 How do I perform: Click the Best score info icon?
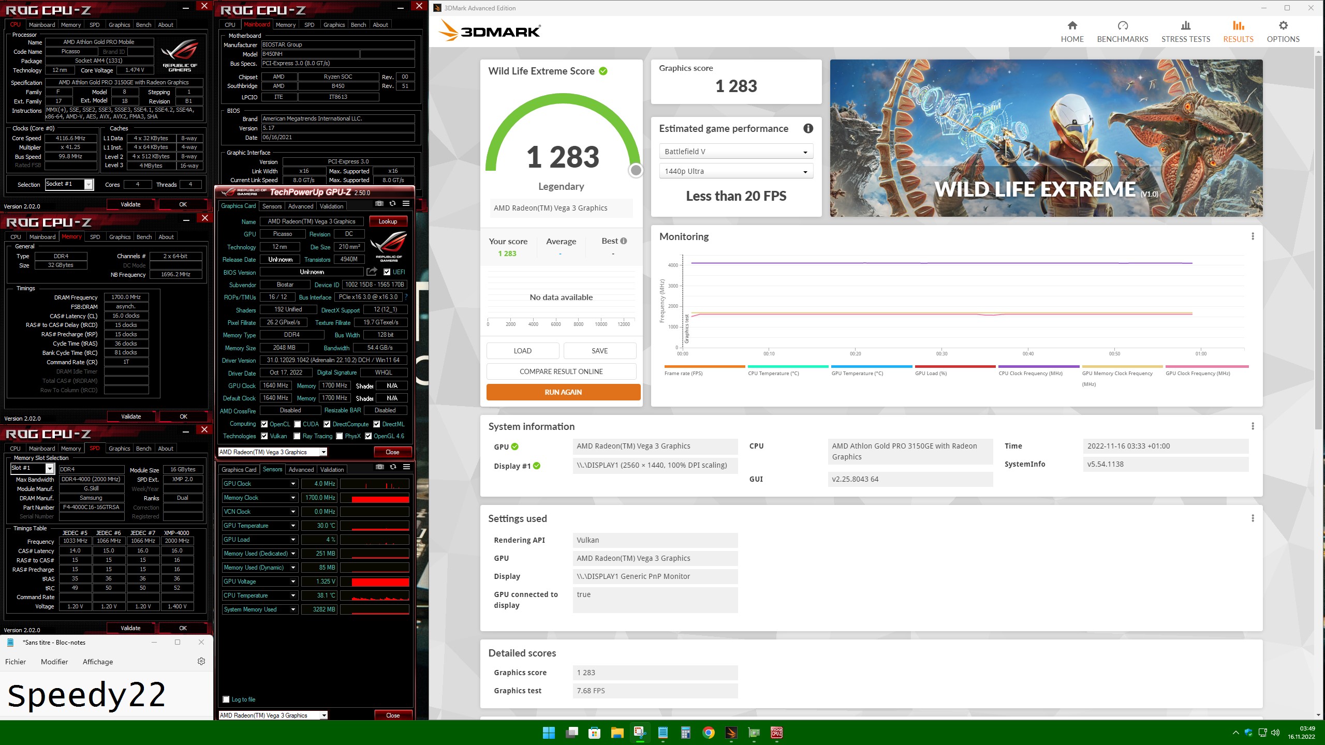[624, 241]
